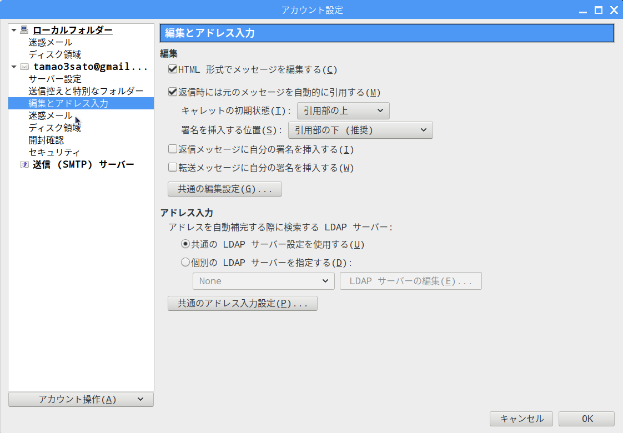Click 共通の編集設定 button

pos(225,189)
